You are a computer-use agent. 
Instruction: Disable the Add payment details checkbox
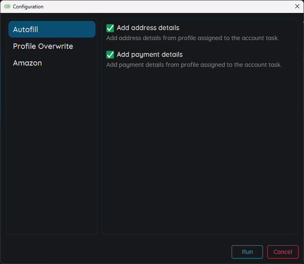[x=110, y=55]
